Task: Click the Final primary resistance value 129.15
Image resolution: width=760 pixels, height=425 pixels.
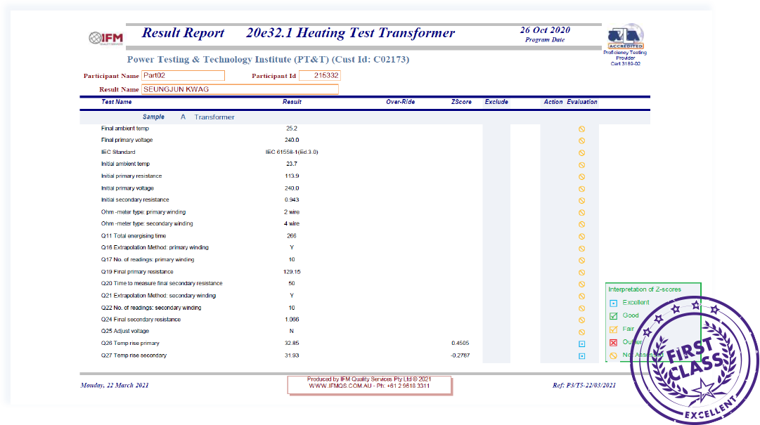Action: (292, 272)
